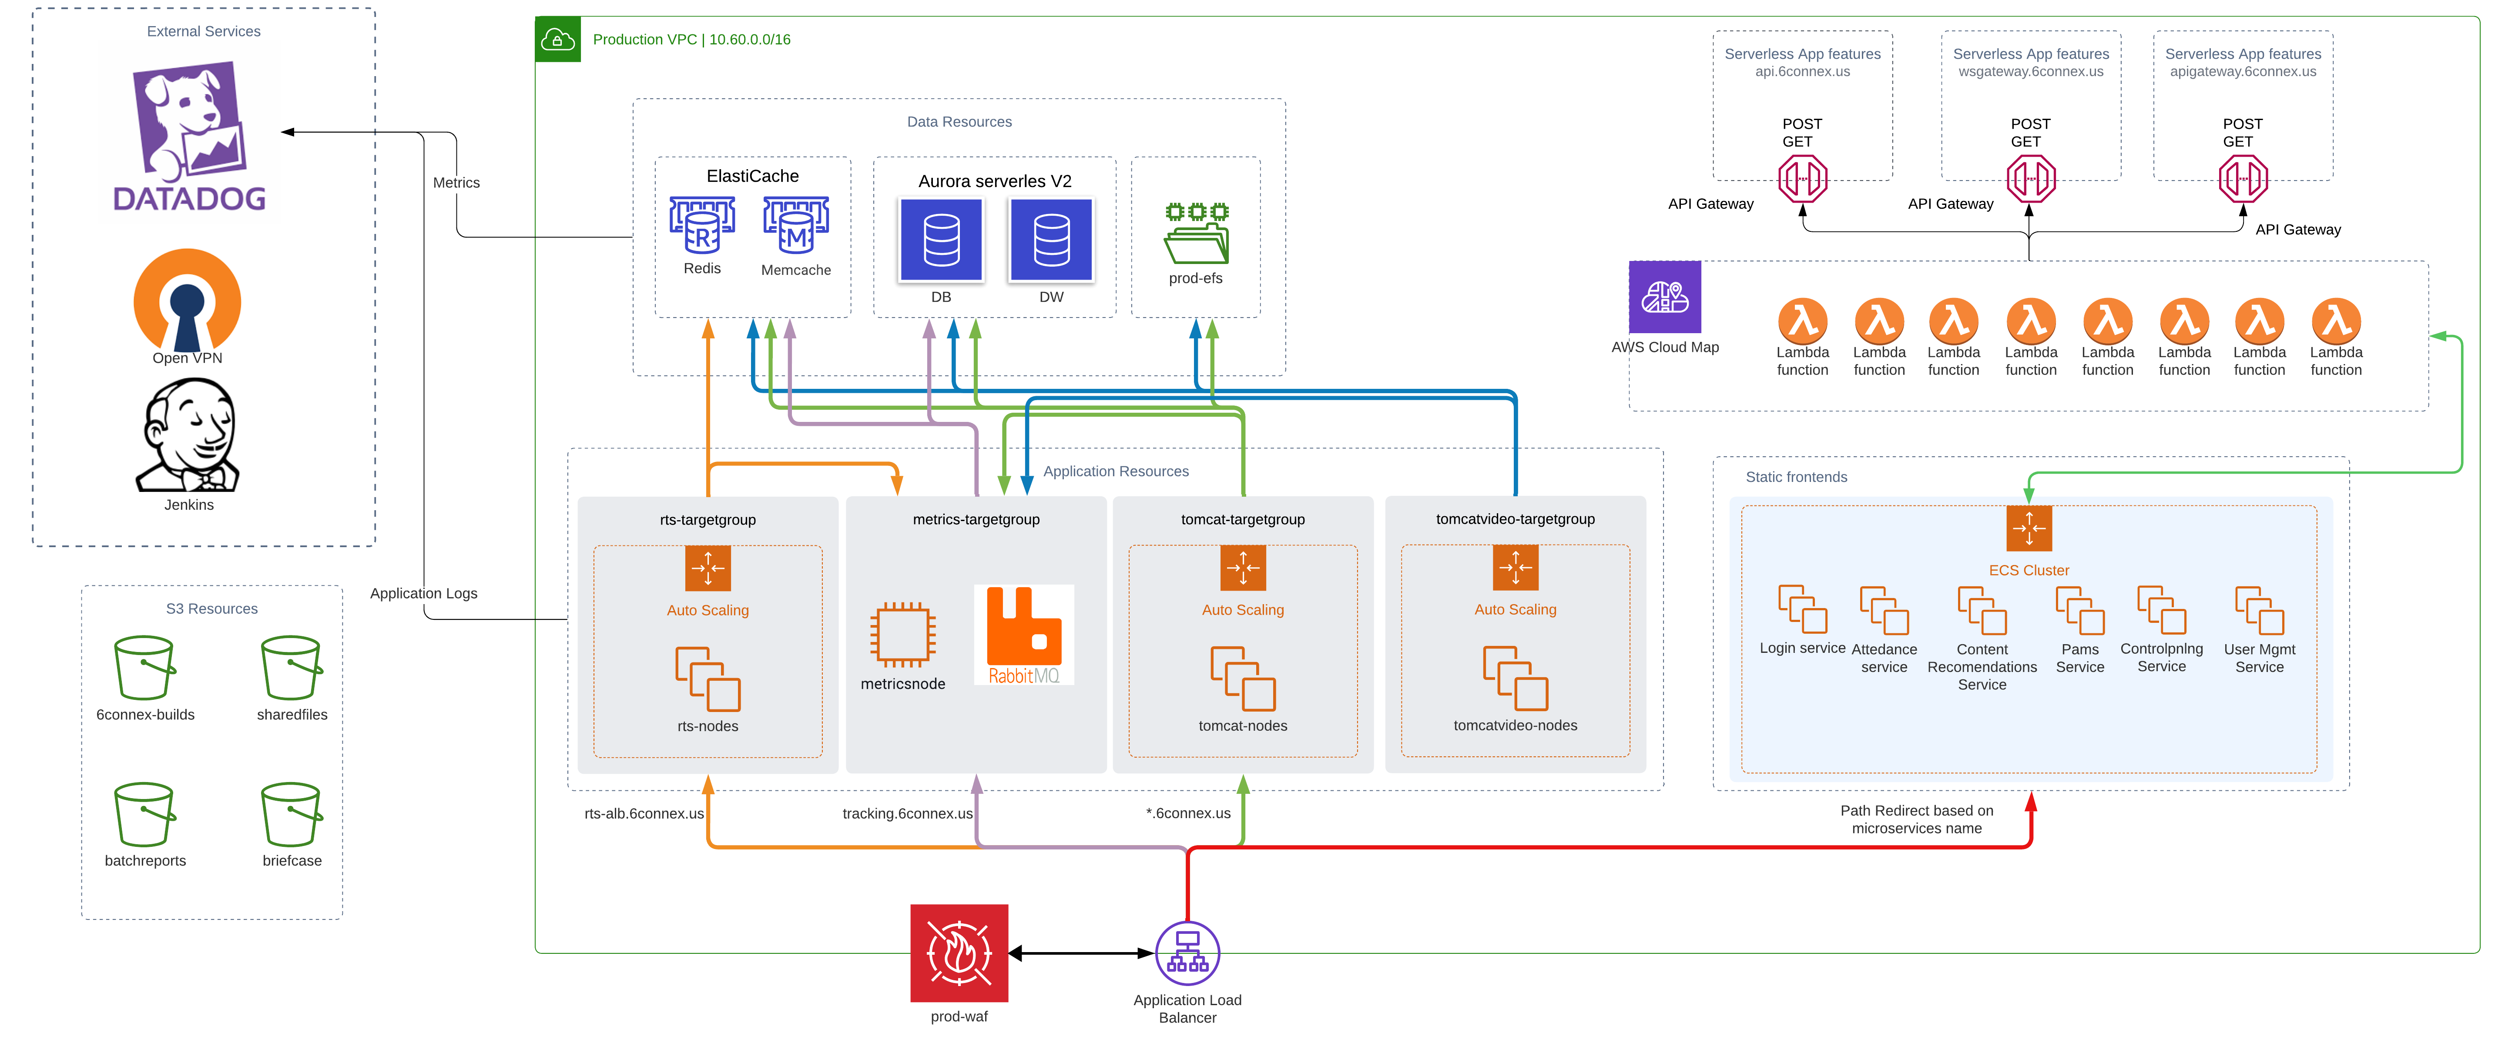
Task: Select the first Lambda function icon
Action: [x=1802, y=321]
